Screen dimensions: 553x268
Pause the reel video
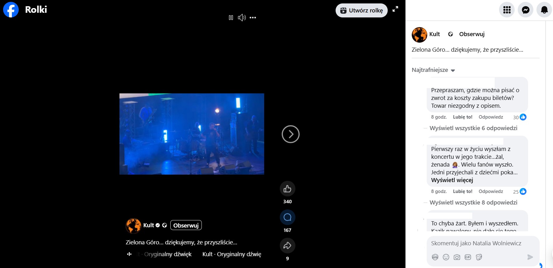[x=231, y=18]
